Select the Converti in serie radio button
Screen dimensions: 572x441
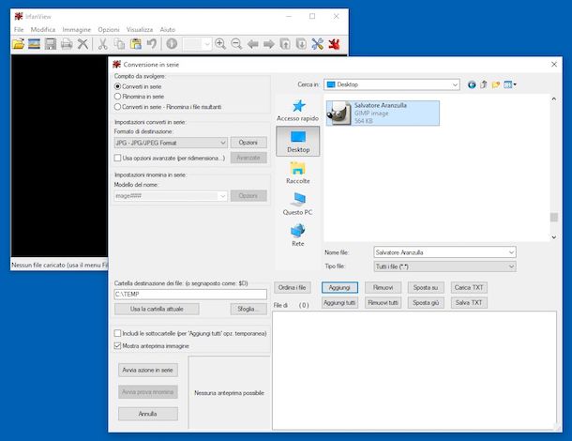(117, 86)
